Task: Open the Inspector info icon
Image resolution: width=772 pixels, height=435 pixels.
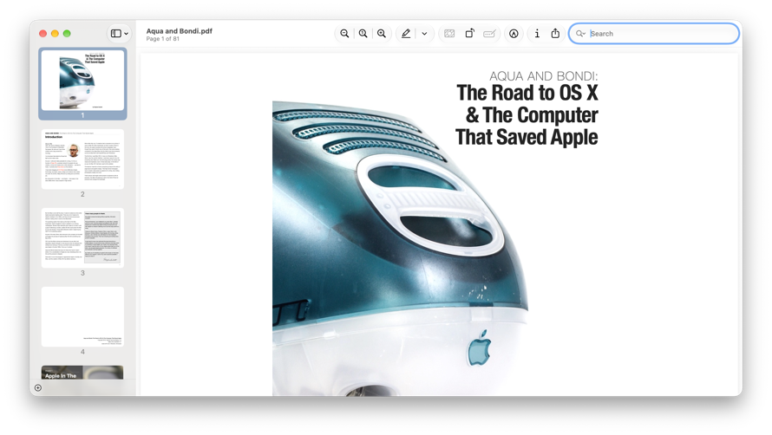Action: (537, 34)
